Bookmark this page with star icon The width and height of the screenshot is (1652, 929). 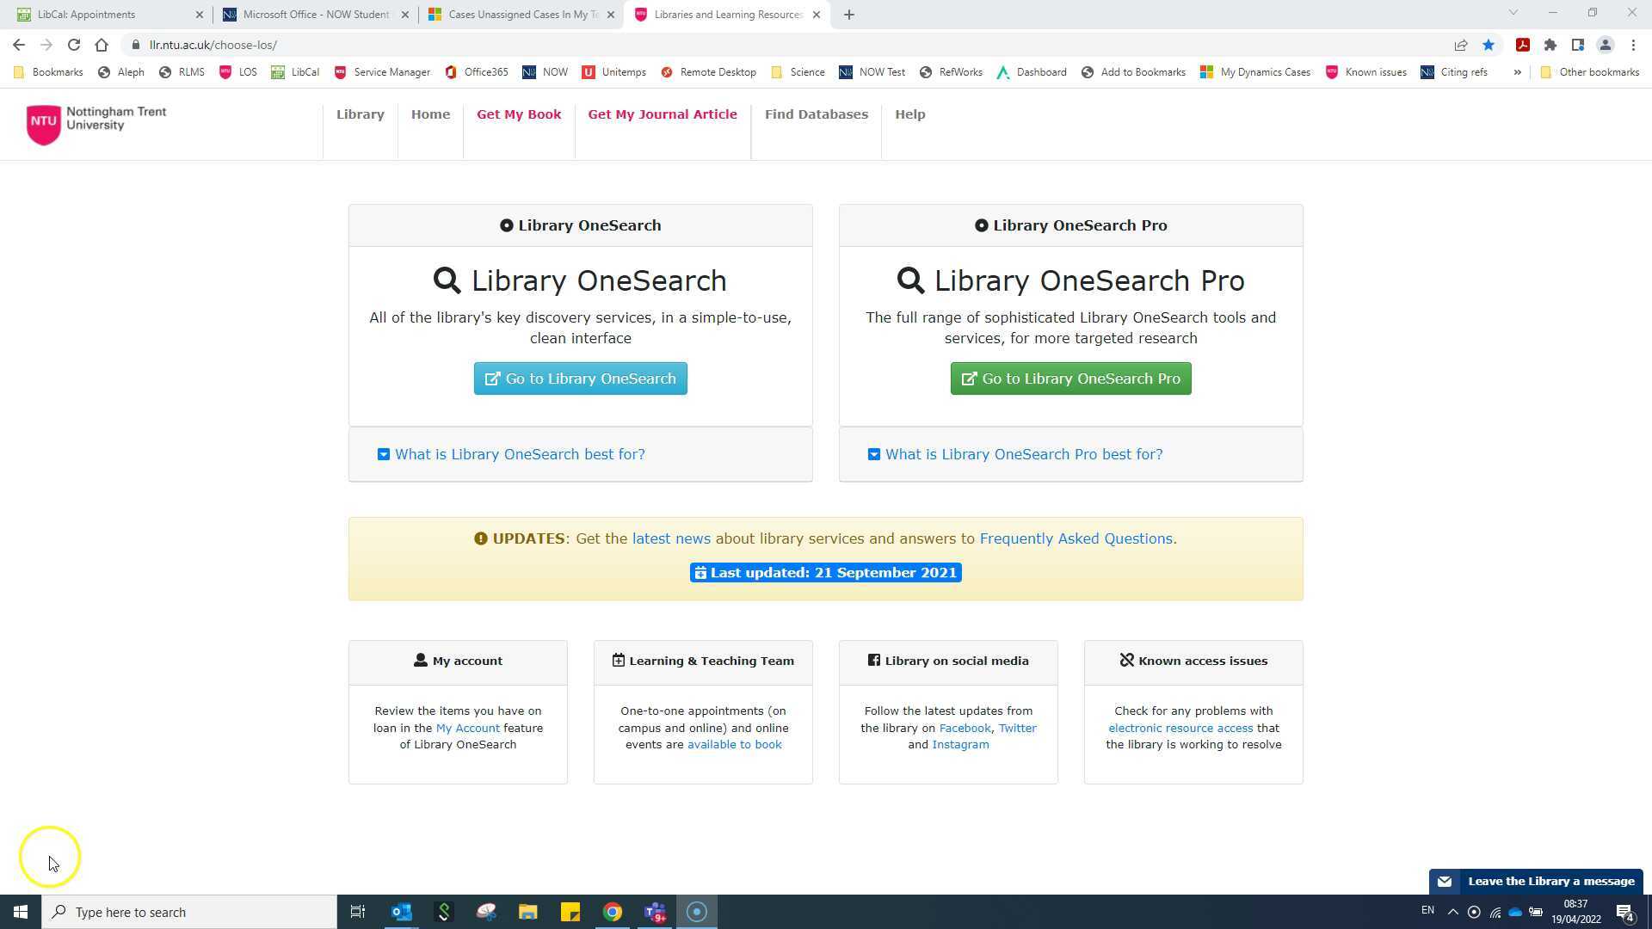point(1489,45)
